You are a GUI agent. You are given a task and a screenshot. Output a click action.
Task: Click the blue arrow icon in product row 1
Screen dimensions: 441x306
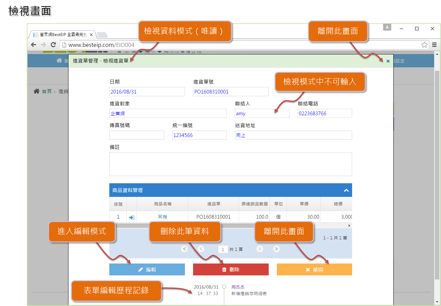point(132,217)
